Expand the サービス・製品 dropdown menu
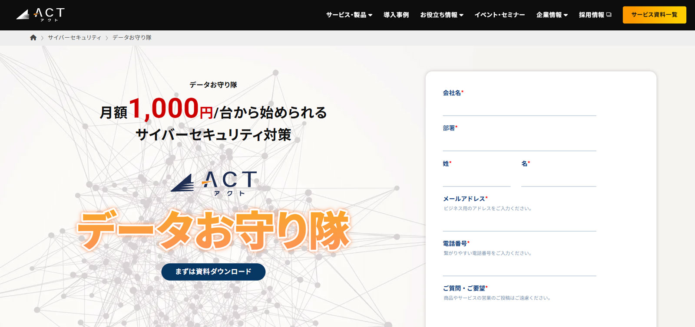Screen dimensions: 695x327 pos(349,15)
